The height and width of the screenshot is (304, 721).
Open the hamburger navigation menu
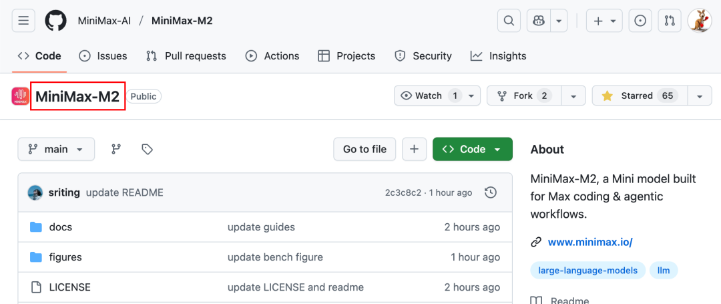point(23,21)
